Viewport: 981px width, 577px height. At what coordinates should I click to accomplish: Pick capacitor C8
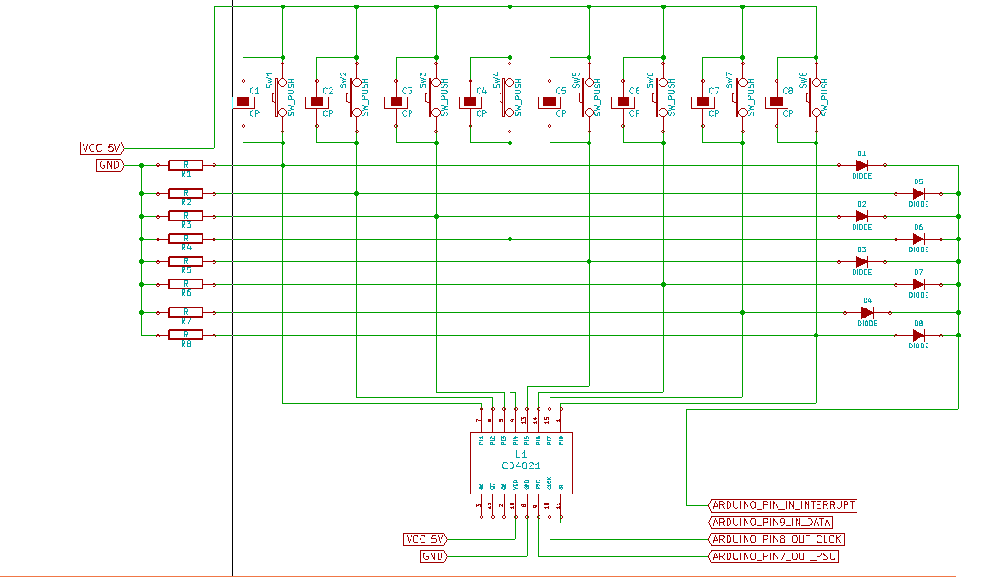coord(777,103)
